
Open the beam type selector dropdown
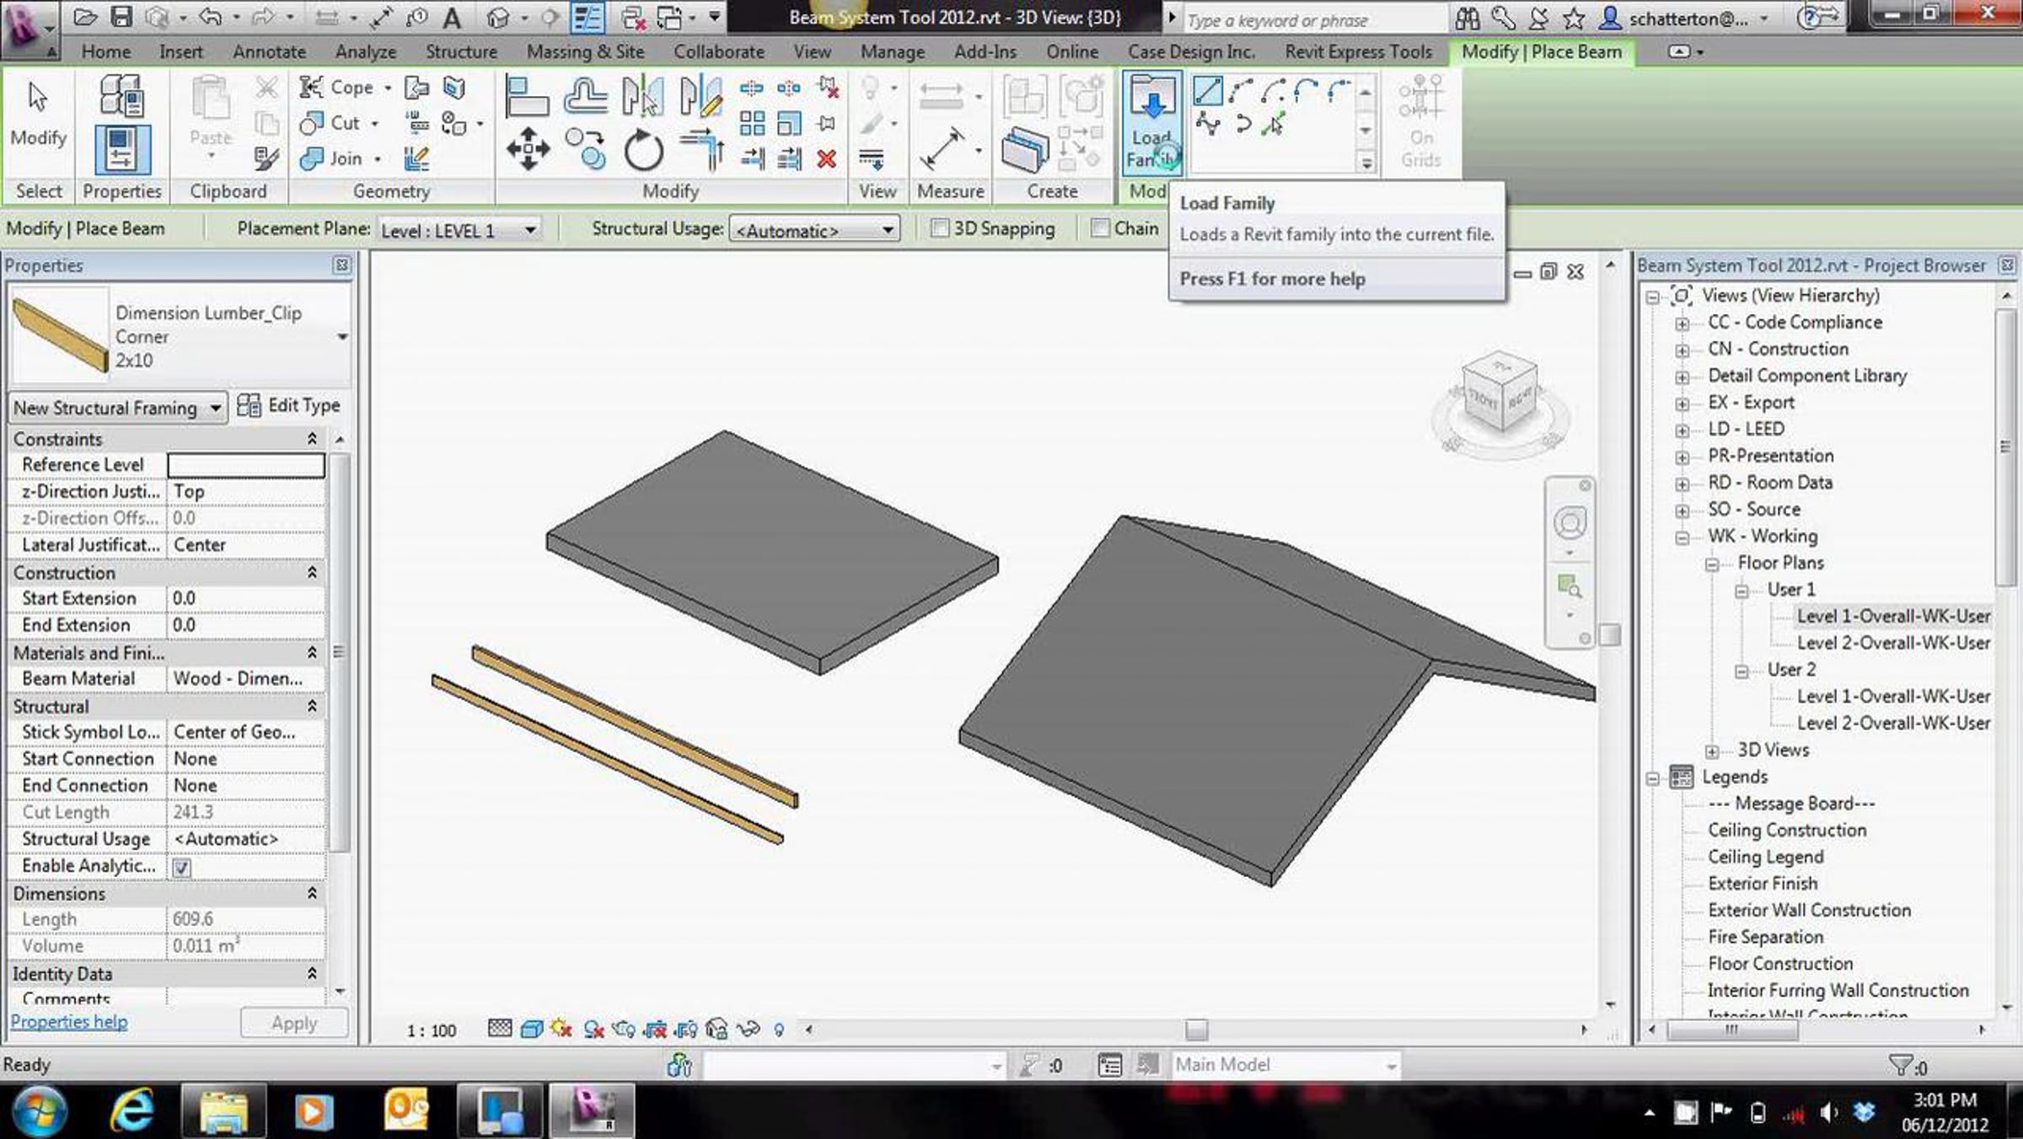click(342, 337)
